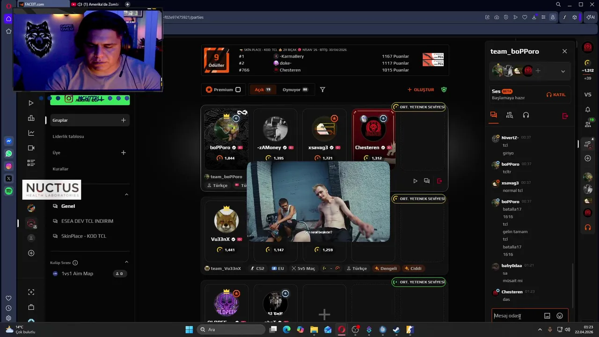Open the line graph stats icon in left nav
Screen dimensions: 599x337
pyautogui.click(x=31, y=133)
